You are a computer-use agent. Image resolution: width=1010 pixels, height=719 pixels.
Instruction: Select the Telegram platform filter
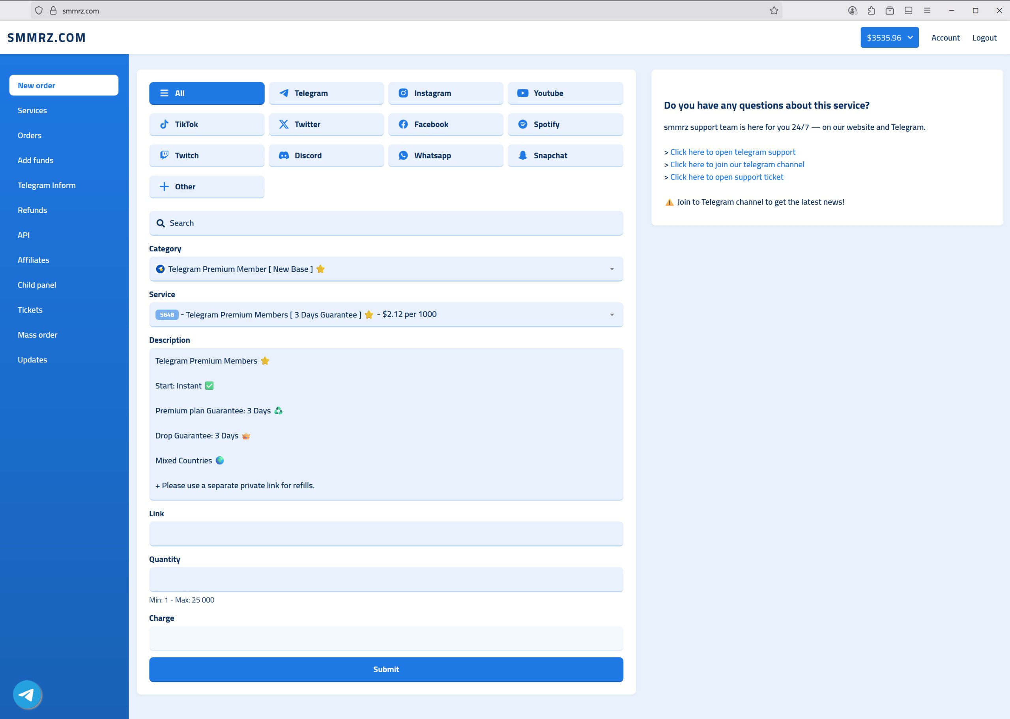pyautogui.click(x=326, y=93)
